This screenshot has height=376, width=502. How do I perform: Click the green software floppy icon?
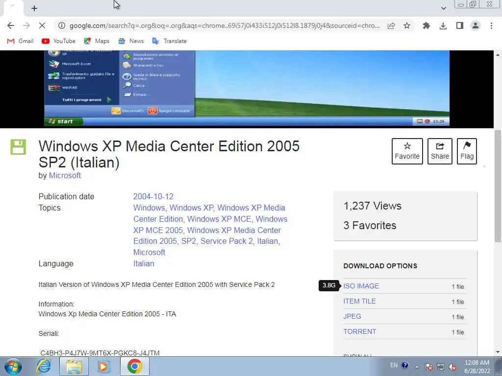[x=18, y=147]
